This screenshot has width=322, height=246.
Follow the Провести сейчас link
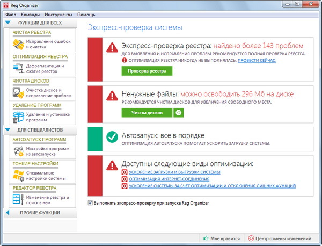(257, 60)
